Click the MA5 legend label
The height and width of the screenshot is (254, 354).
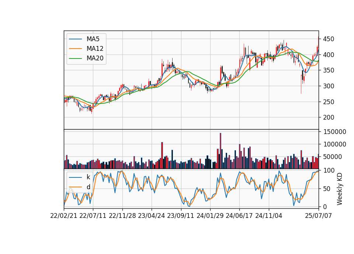(x=93, y=39)
